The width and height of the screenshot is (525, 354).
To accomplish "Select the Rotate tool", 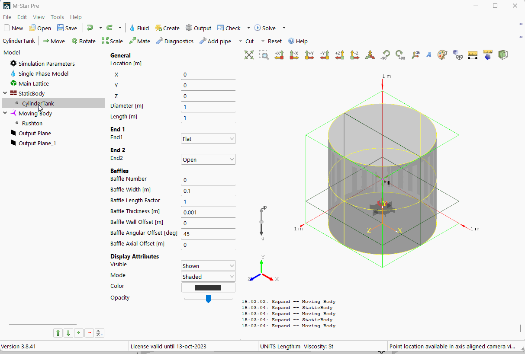I will tap(84, 41).
